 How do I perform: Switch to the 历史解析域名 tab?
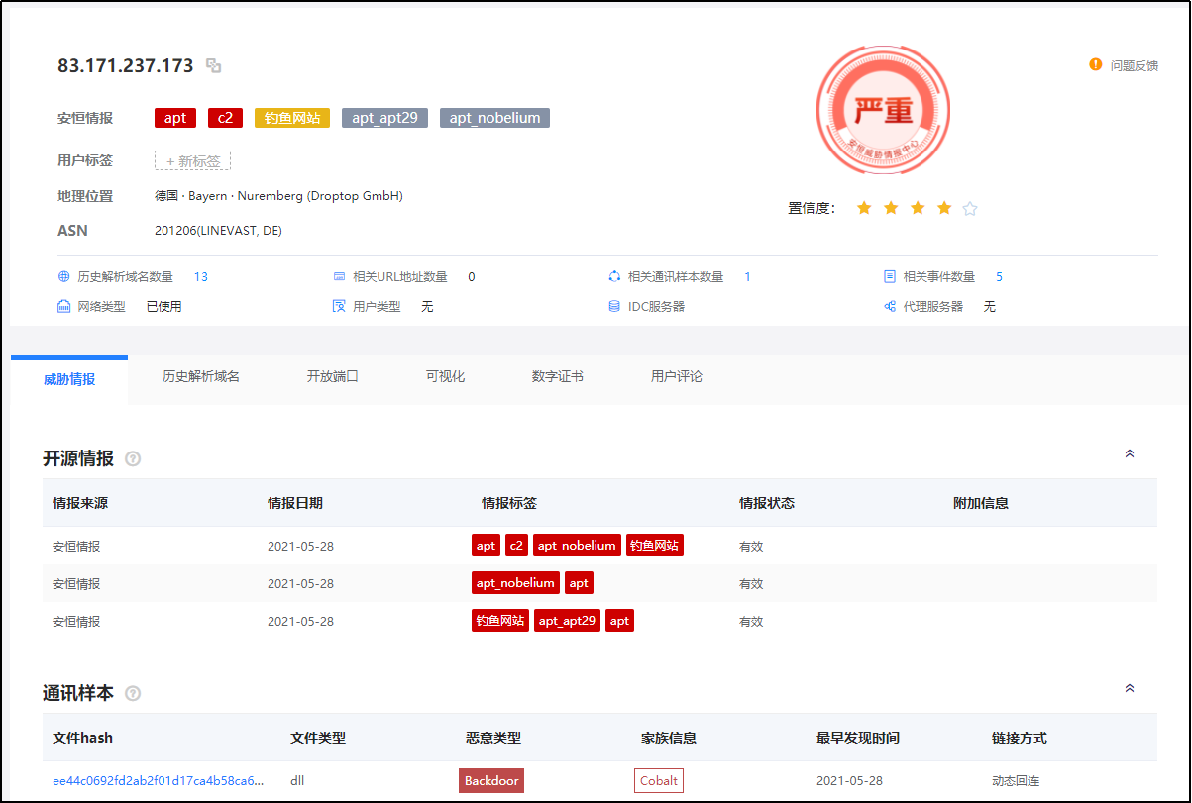click(201, 377)
